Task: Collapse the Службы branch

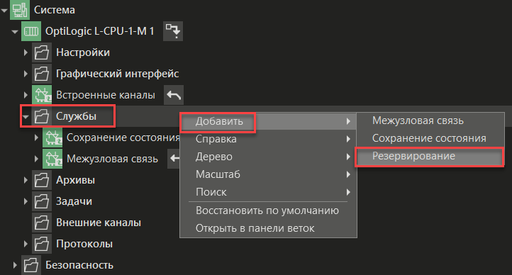Action: point(26,117)
